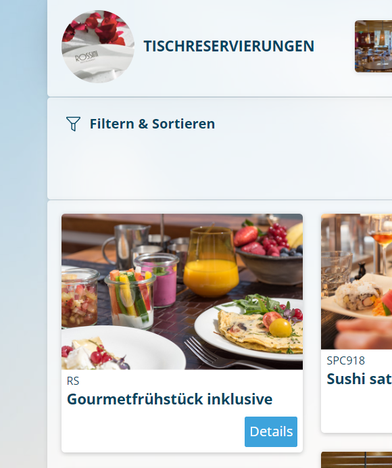
Task: Open Details for Gourmetfrühstück inklusive
Action: pos(271,431)
